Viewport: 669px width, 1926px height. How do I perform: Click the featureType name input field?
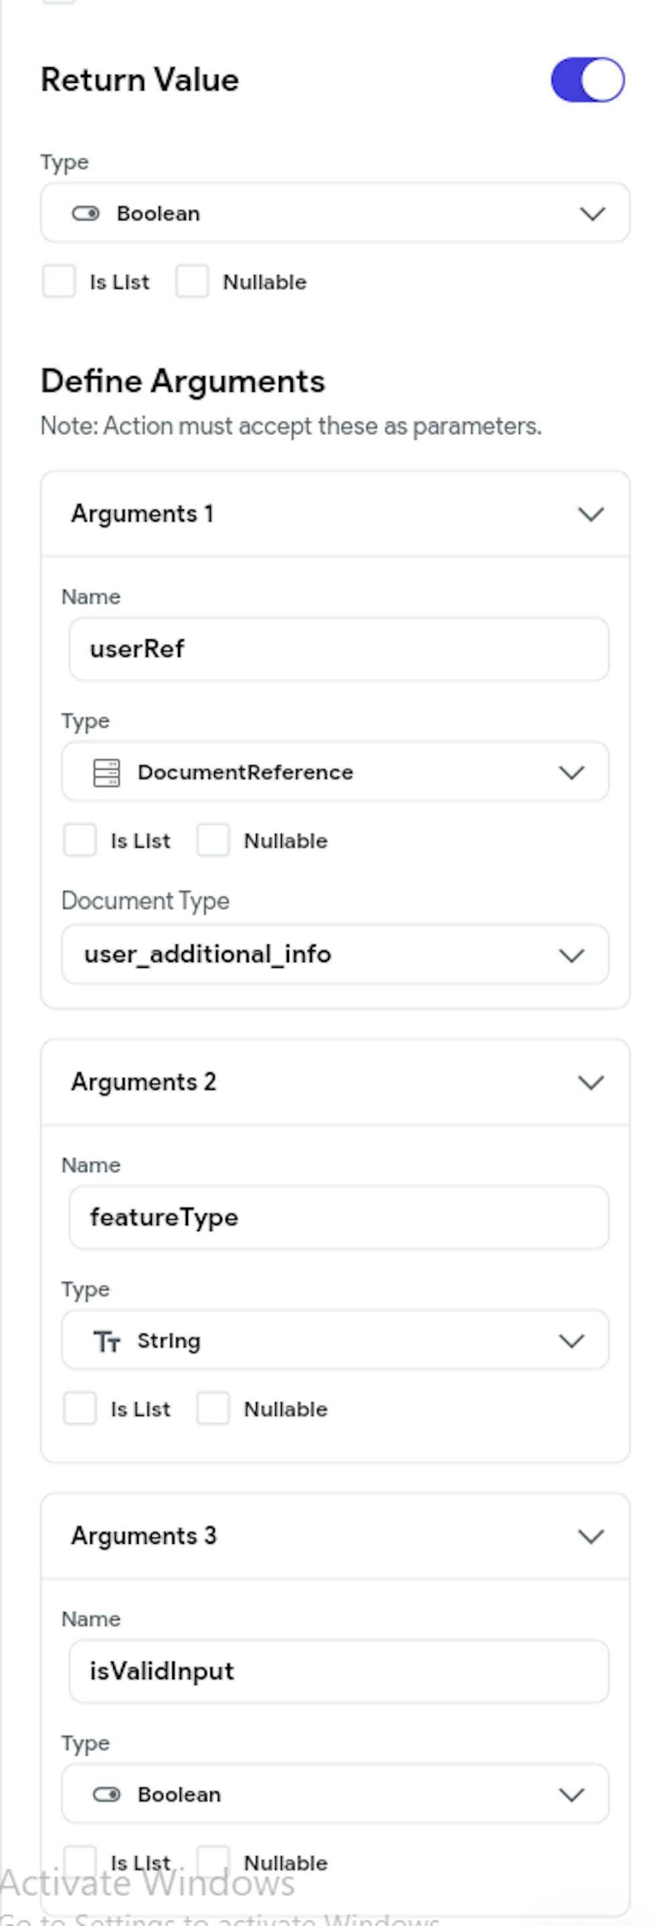pos(339,1217)
